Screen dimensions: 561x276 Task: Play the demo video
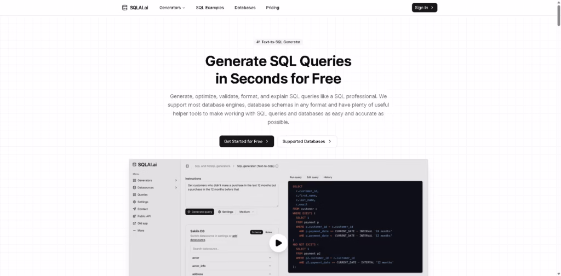(x=278, y=243)
